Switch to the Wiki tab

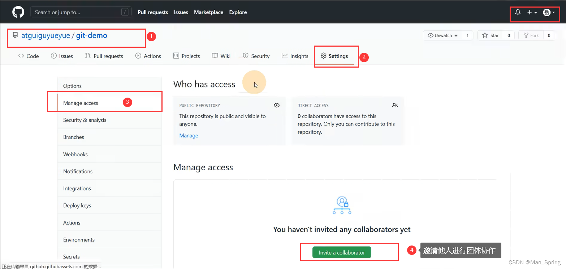221,56
